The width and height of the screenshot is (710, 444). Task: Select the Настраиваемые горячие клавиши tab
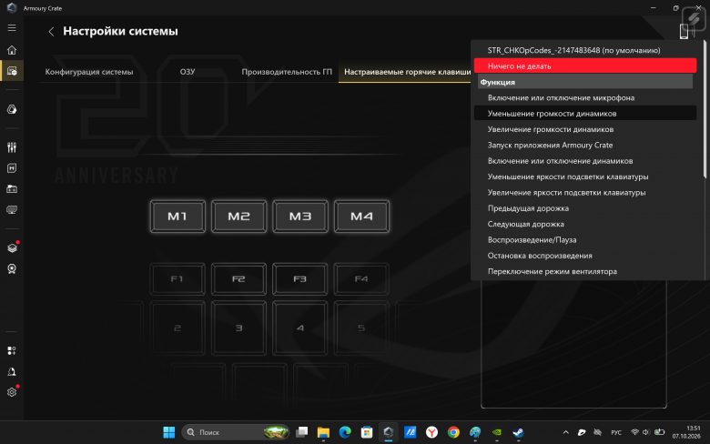tap(407, 72)
